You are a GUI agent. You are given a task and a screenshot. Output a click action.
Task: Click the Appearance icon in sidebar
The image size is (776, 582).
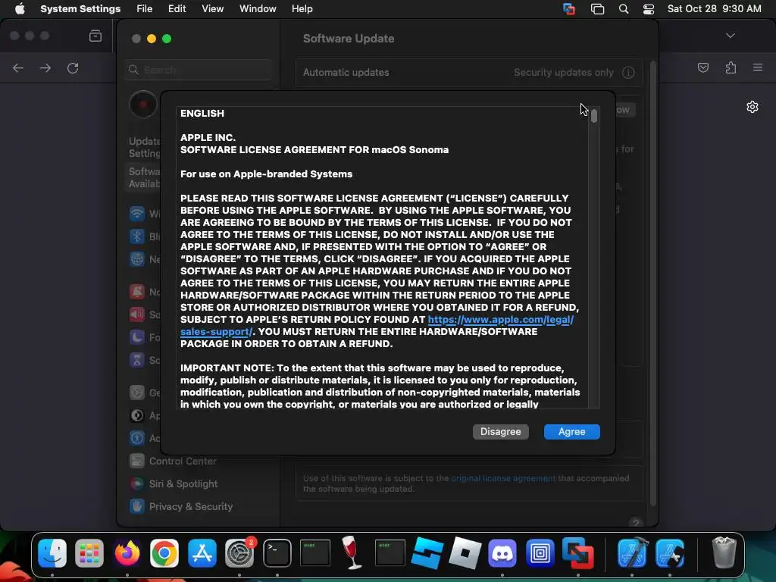(137, 415)
